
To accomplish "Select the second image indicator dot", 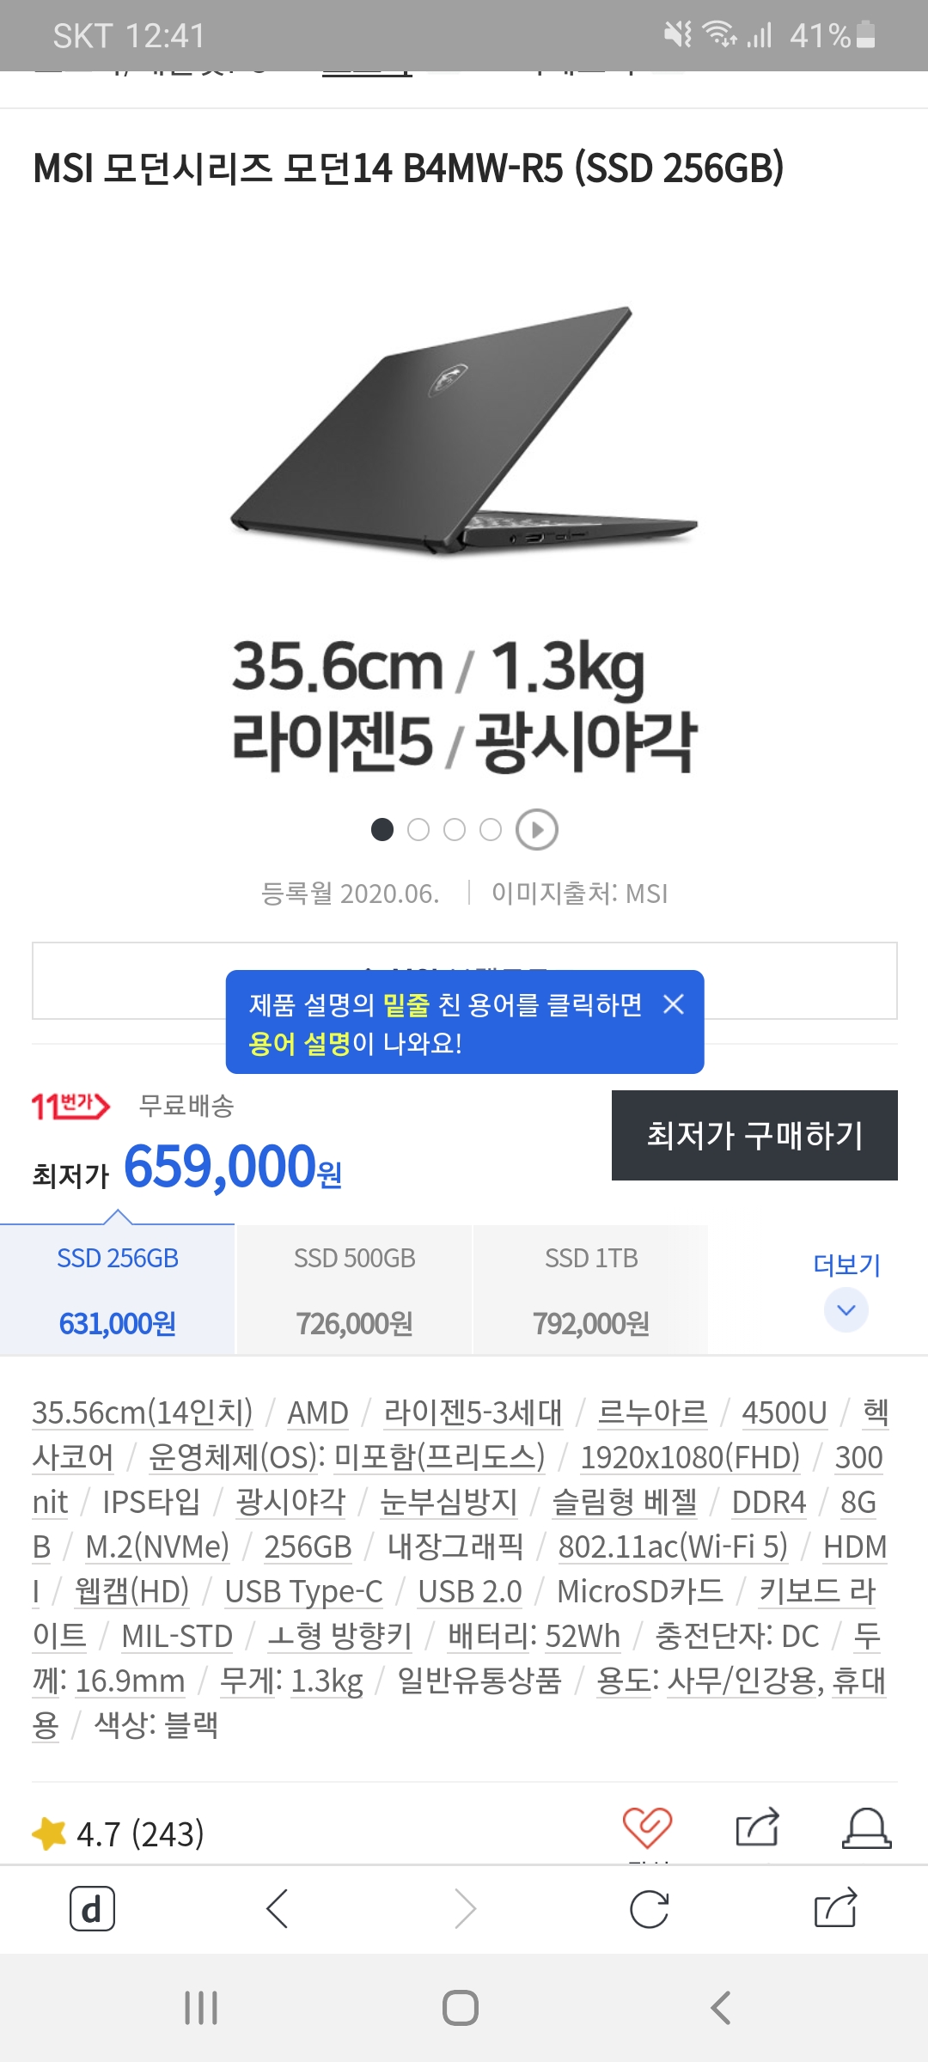I will (418, 830).
